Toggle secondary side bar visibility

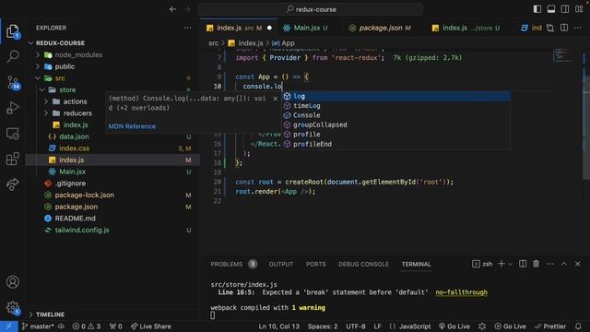pyautogui.click(x=565, y=9)
